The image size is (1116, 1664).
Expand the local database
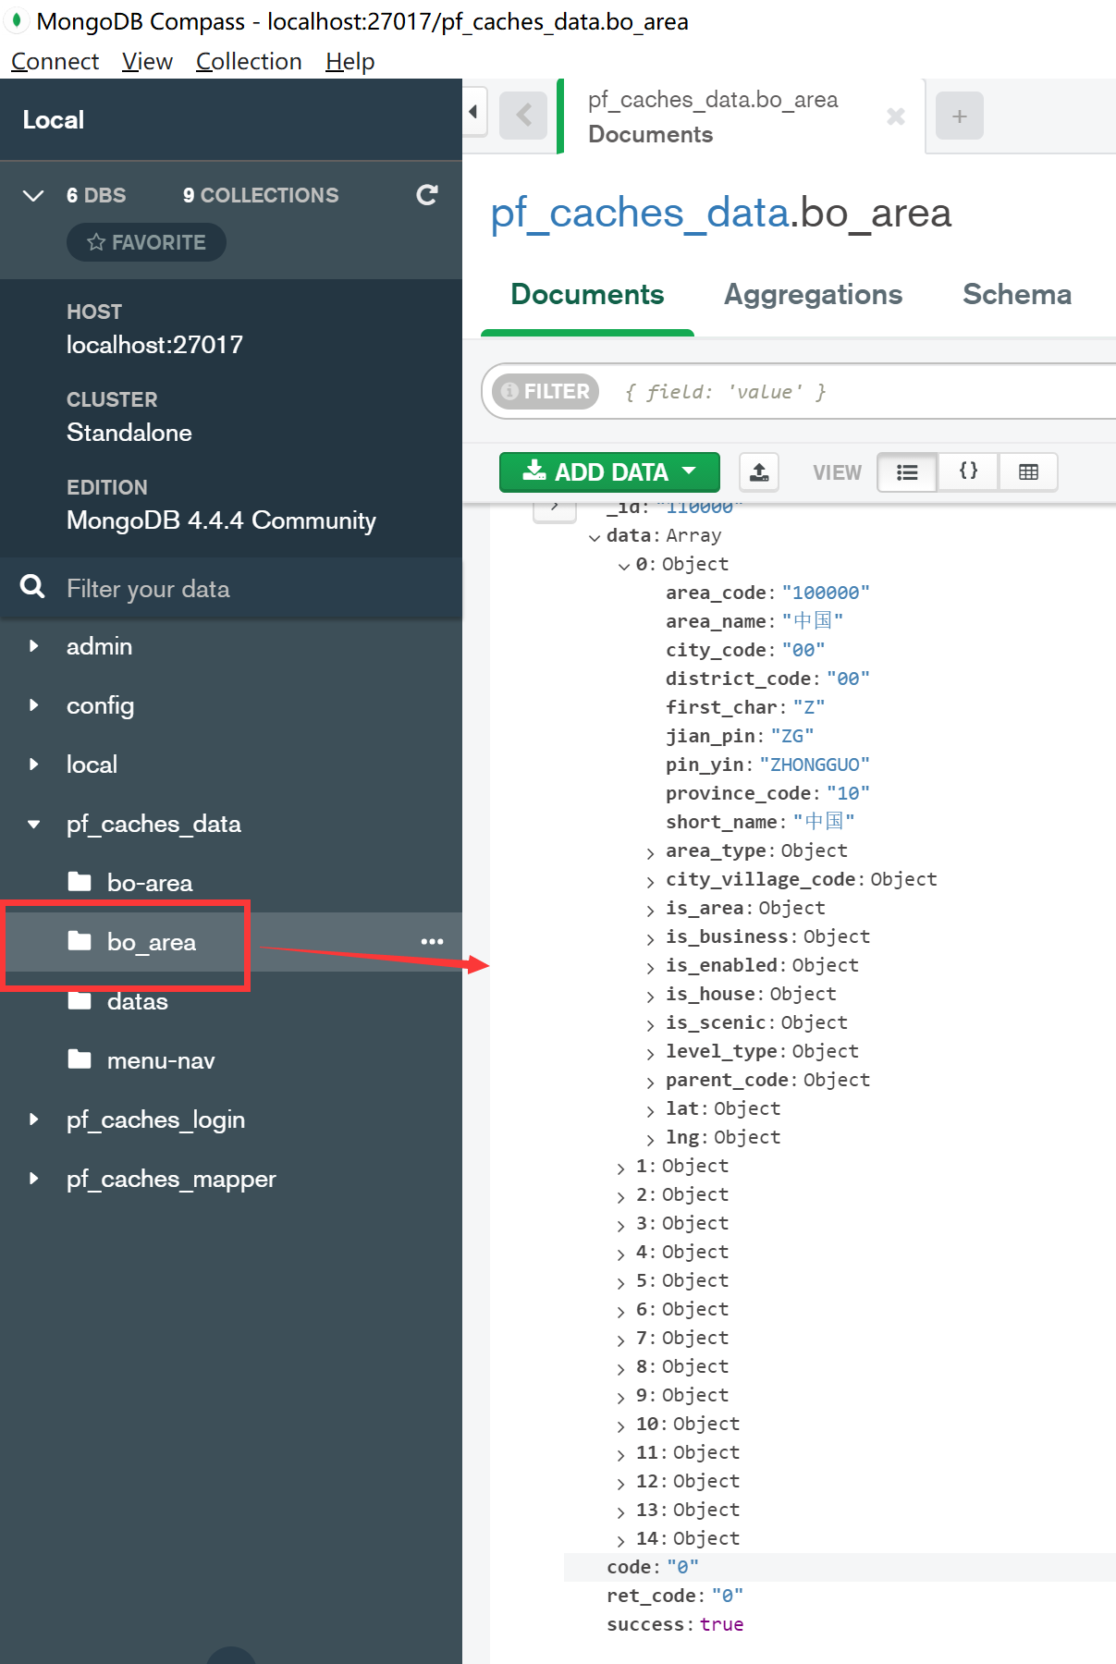point(33,765)
